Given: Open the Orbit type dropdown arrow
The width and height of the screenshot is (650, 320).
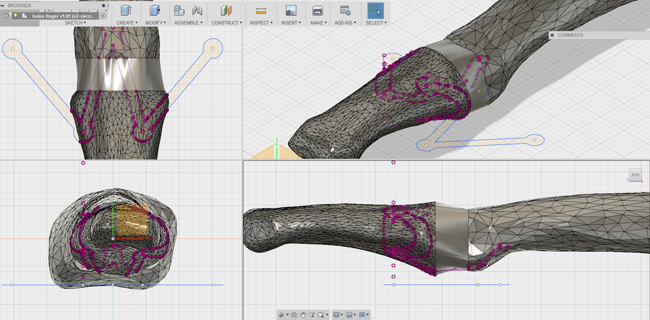Looking at the screenshot, I should click(288, 315).
